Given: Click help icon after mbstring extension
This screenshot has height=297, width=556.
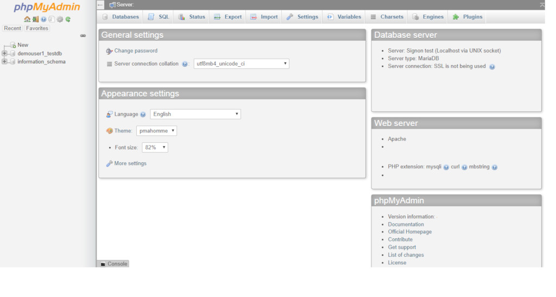Looking at the screenshot, I should click(495, 167).
